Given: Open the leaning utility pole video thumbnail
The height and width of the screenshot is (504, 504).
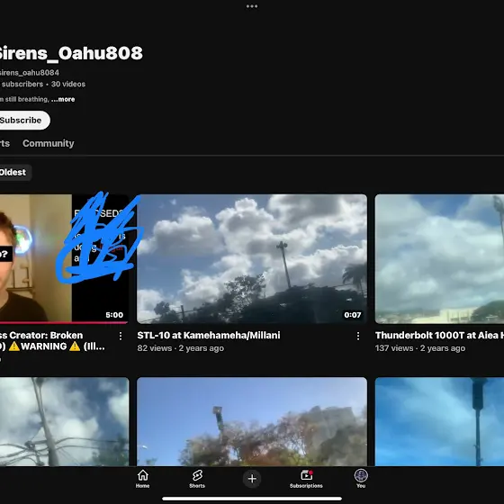Looking at the screenshot, I should click(64, 422).
